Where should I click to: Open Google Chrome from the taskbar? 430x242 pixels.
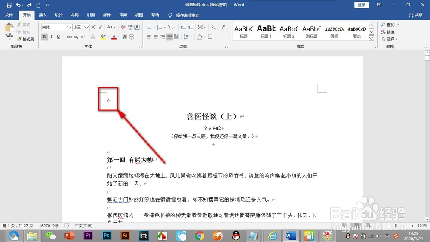coord(200,236)
